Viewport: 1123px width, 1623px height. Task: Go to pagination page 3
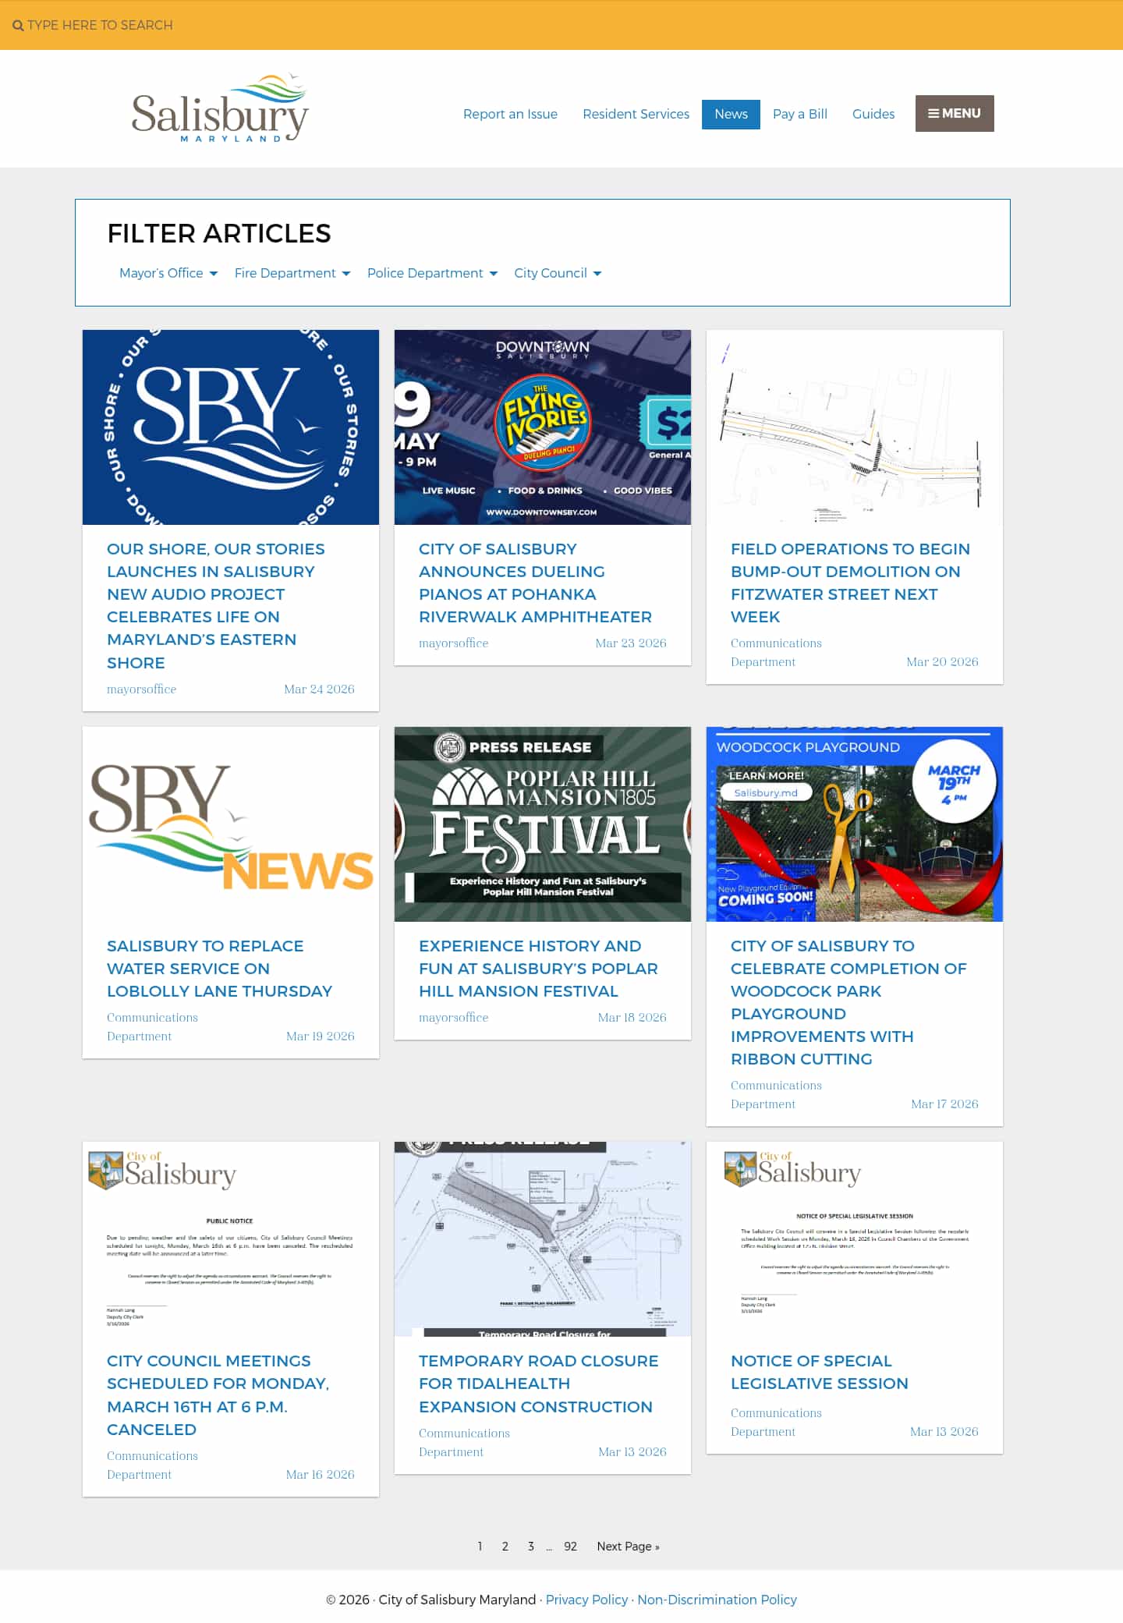(x=531, y=1547)
